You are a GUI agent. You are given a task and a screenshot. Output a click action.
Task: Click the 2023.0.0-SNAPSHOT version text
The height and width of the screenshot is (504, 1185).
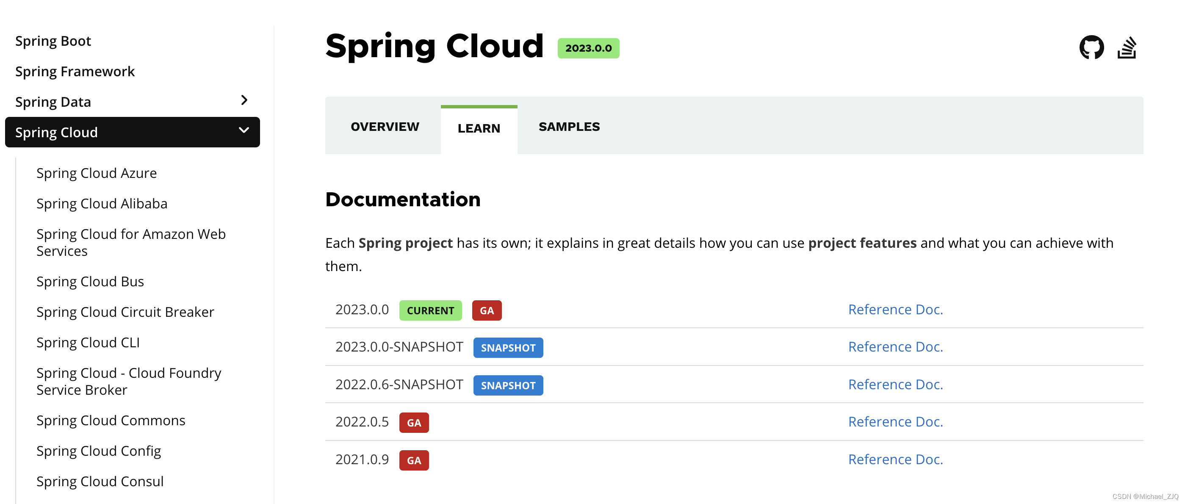[x=399, y=347]
